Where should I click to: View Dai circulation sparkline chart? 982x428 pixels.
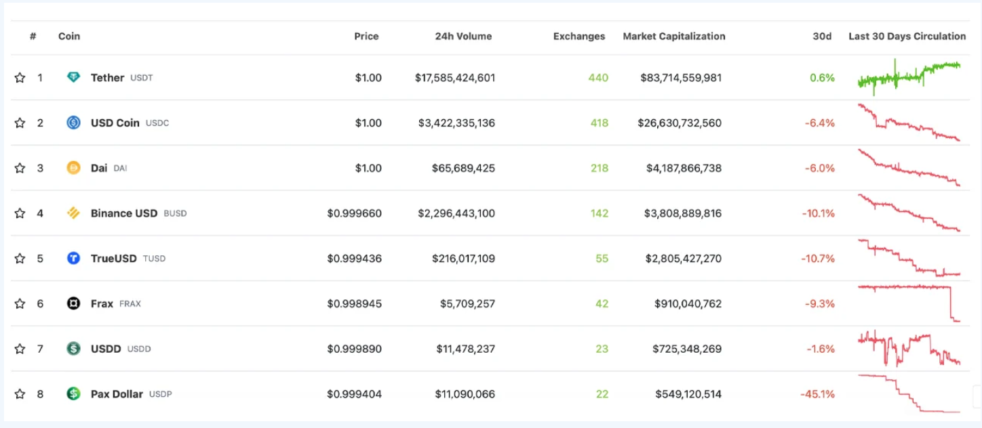click(909, 168)
